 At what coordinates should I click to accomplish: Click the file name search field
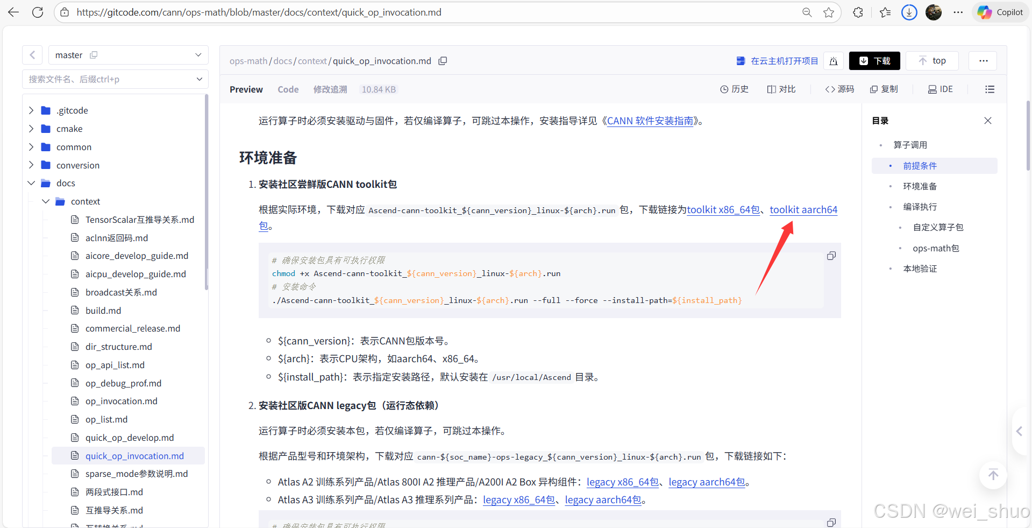(x=108, y=79)
